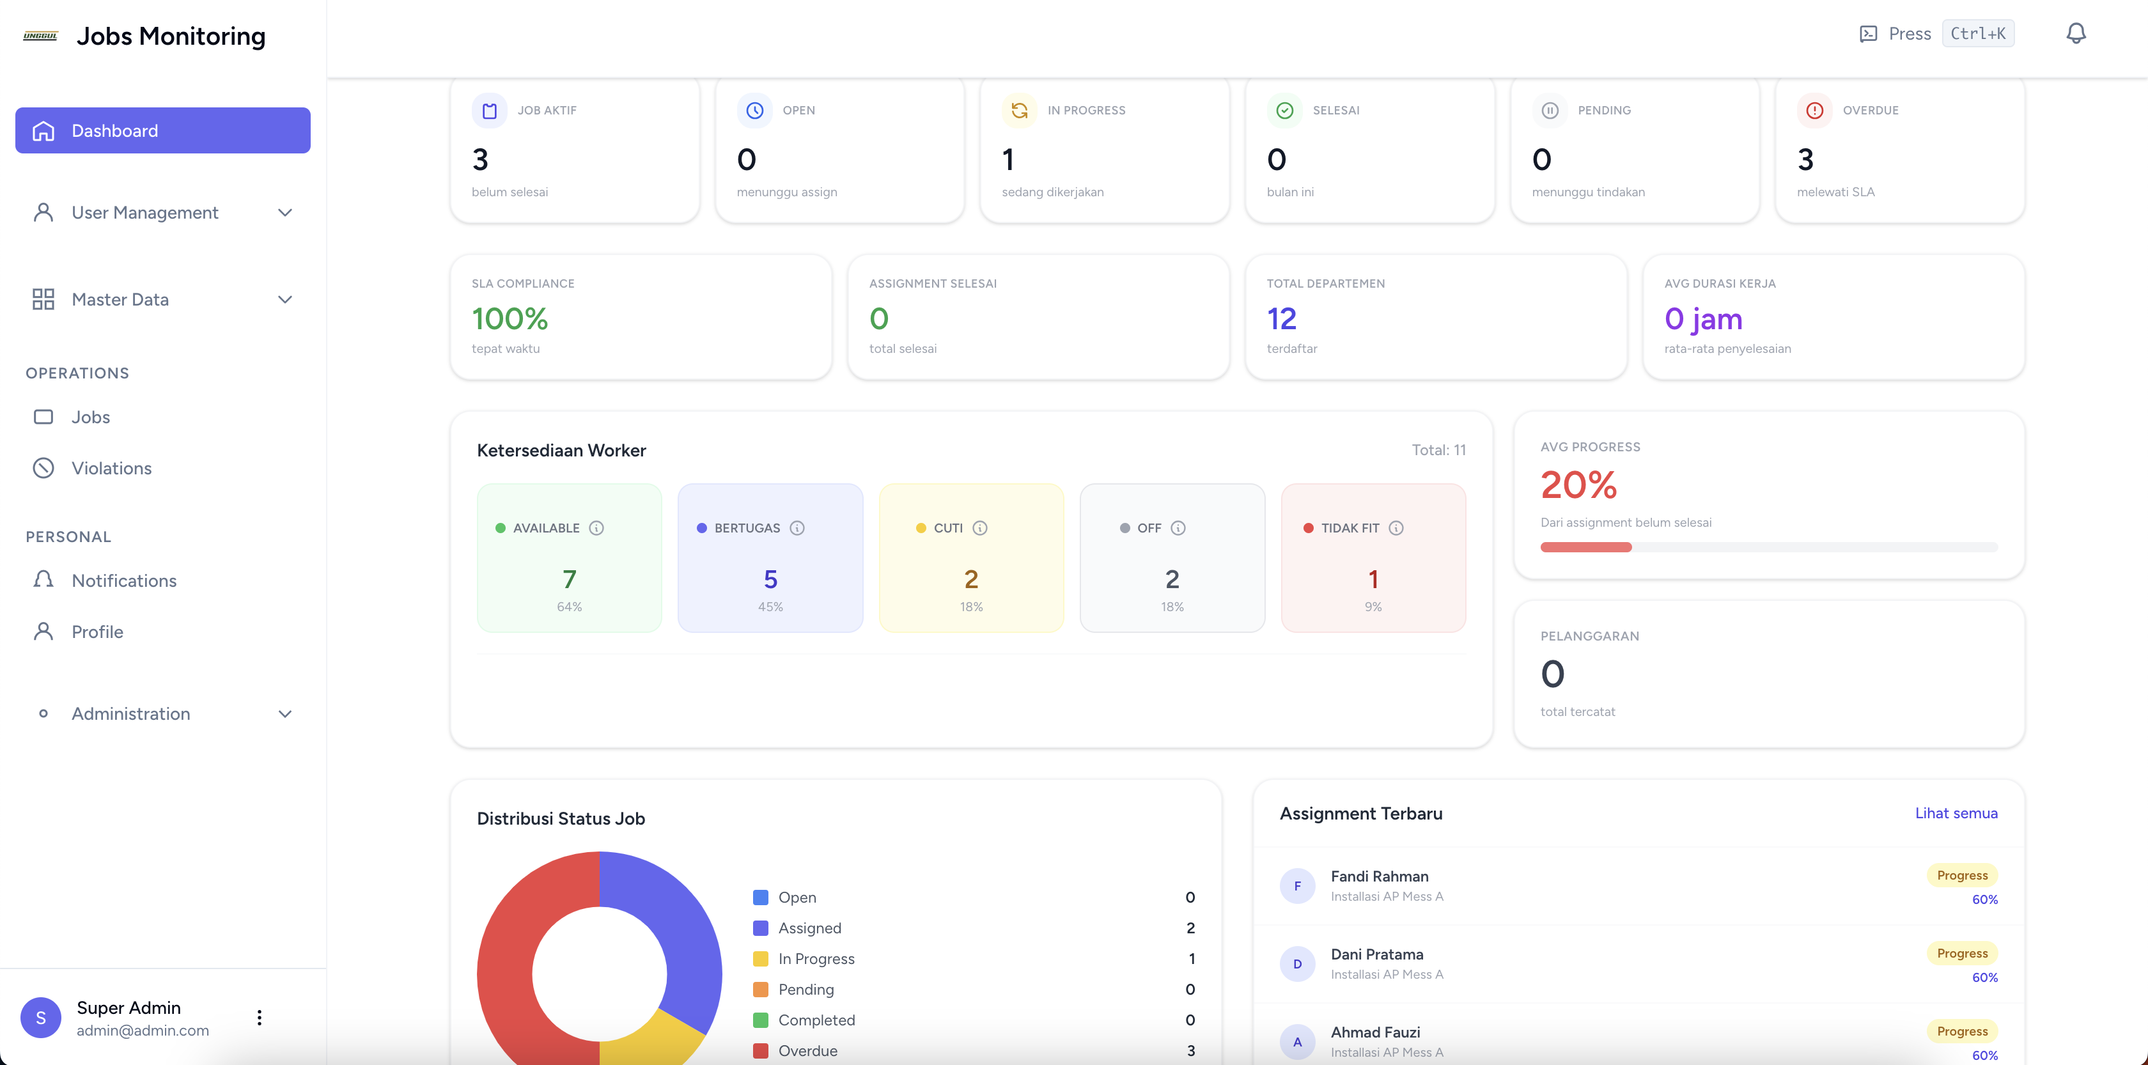
Task: Click the In Progress yellow legend swatch
Action: click(x=761, y=959)
